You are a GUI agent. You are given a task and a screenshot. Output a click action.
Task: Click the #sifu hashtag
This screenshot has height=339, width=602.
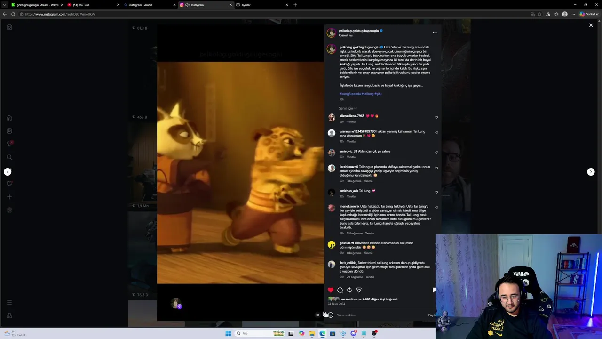(378, 94)
